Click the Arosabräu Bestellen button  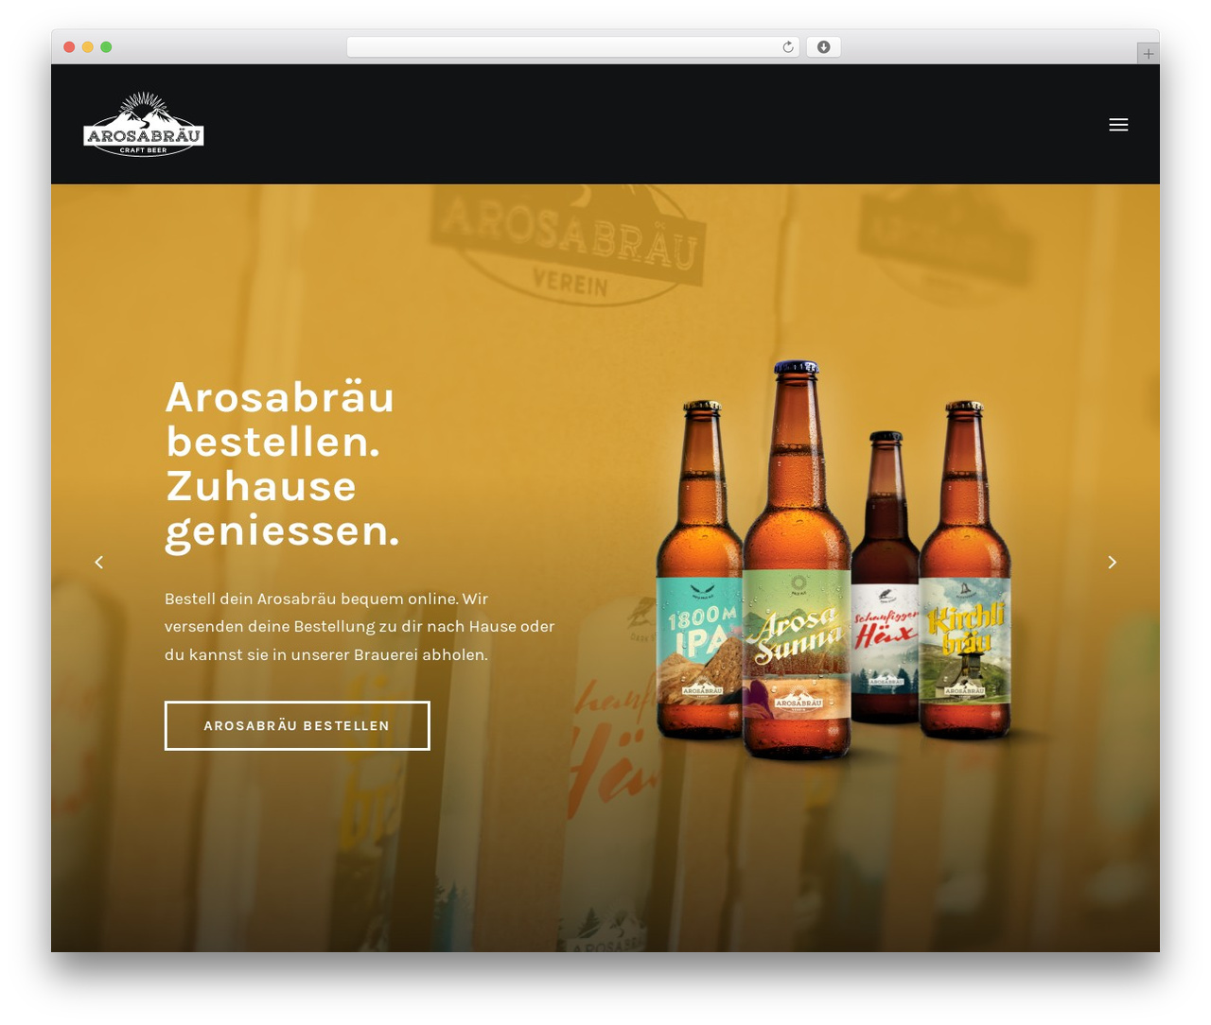(297, 725)
